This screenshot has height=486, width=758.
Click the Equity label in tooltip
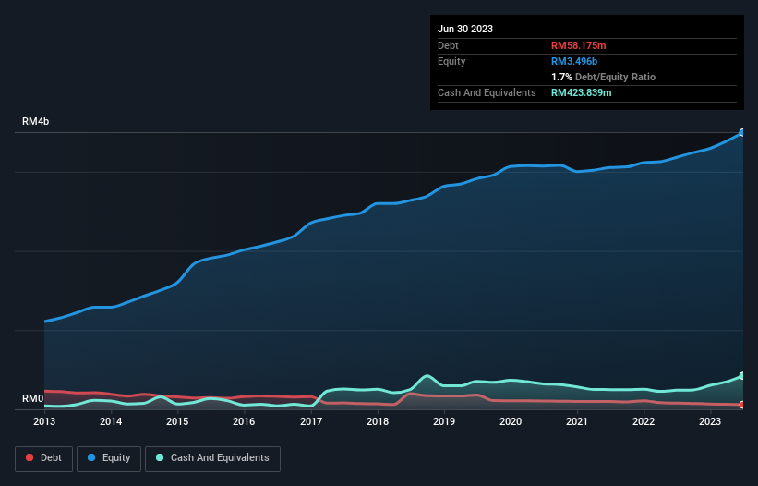click(x=451, y=61)
